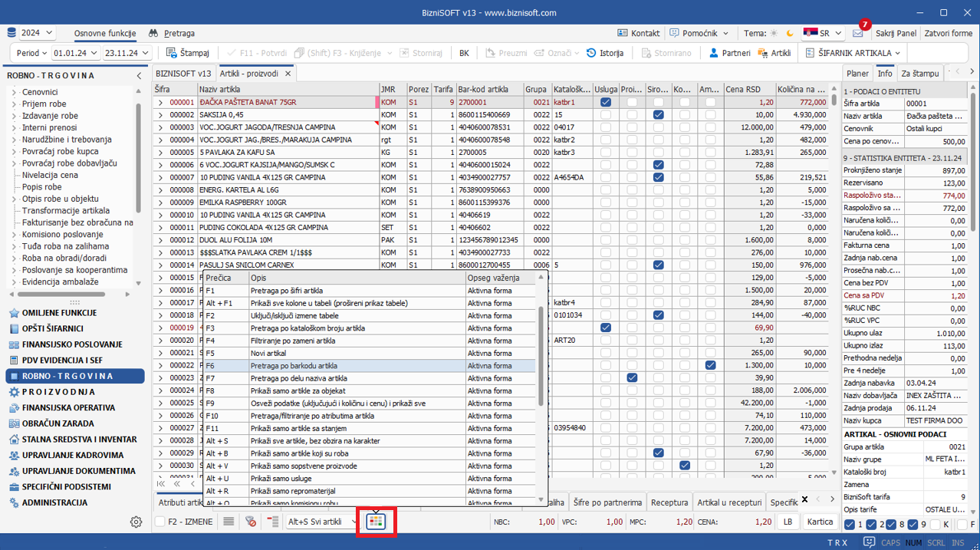Open Partneri from toolbar
Image resolution: width=980 pixels, height=550 pixels.
click(728, 53)
